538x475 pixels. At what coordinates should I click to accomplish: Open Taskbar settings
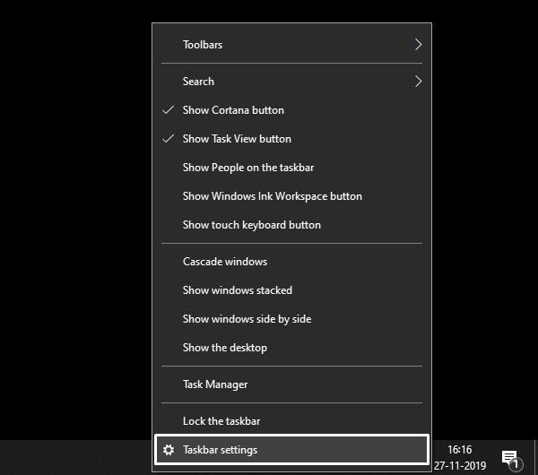click(x=291, y=450)
